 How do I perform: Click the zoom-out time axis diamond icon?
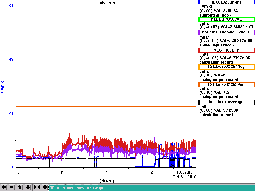45,187
